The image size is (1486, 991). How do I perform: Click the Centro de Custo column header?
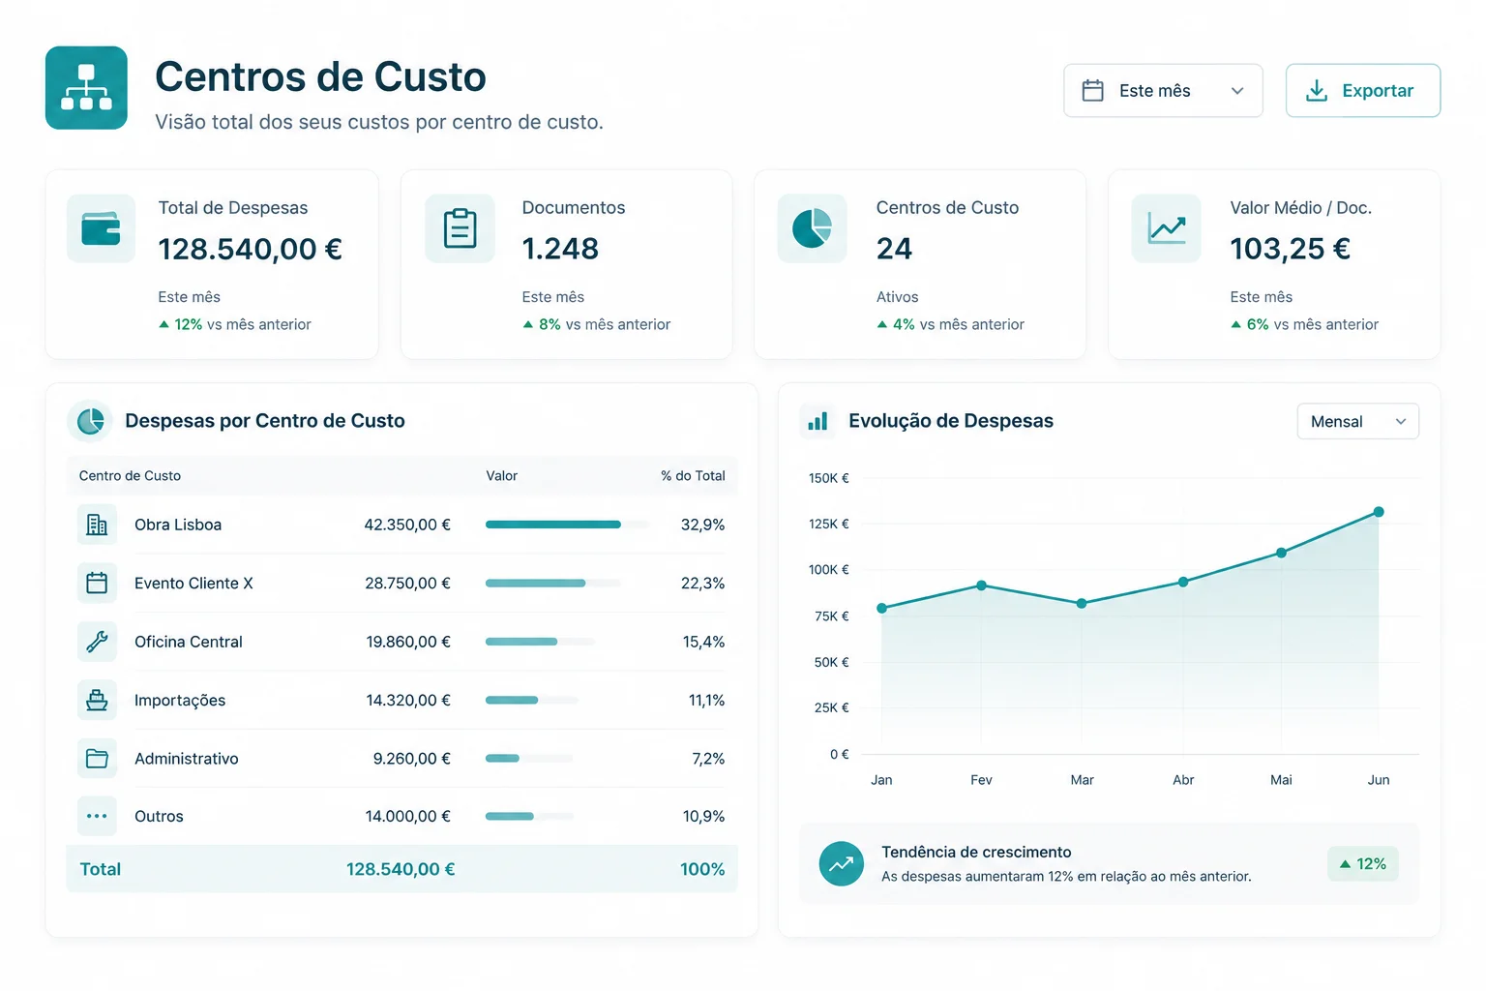130,476
